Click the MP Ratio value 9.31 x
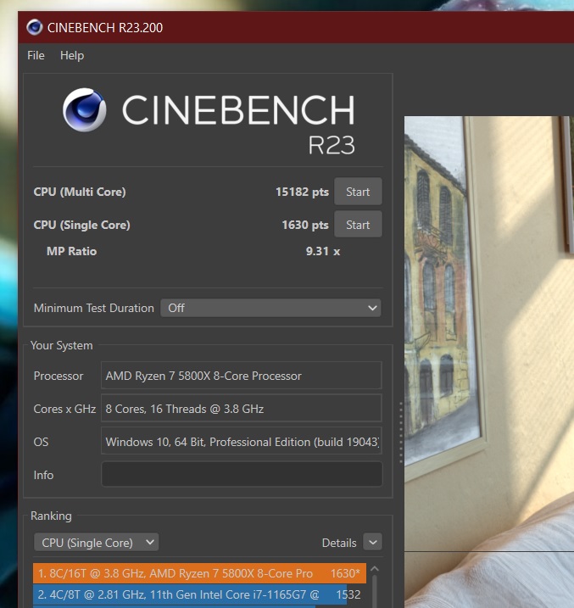 click(x=323, y=251)
